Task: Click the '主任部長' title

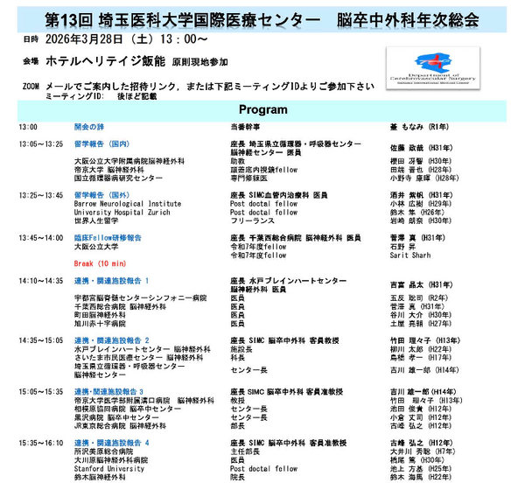Action: coord(245,451)
